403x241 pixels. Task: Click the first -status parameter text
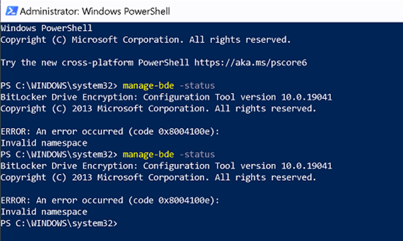[197, 86]
